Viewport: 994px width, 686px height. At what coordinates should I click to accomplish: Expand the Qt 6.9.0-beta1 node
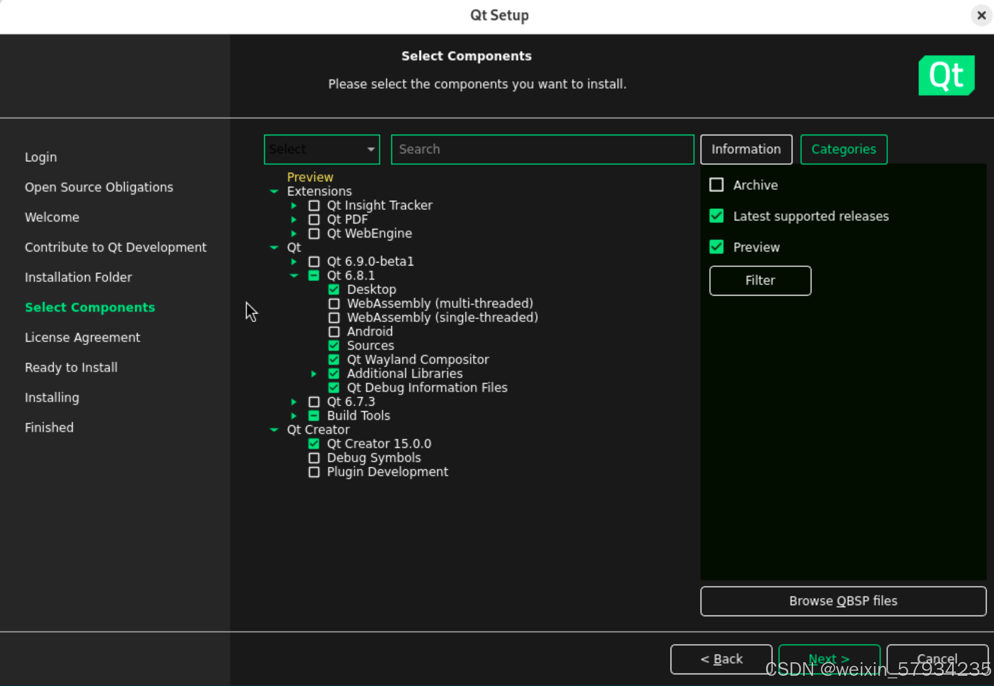point(294,261)
